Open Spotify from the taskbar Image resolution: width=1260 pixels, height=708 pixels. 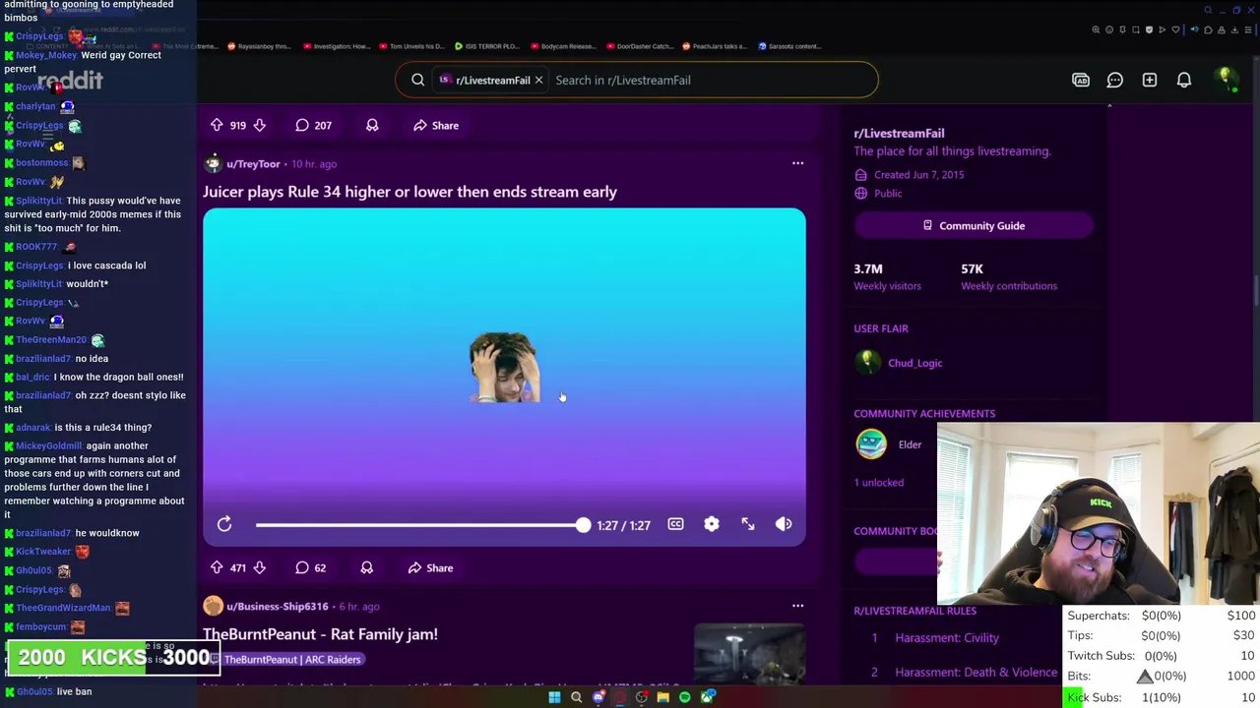click(685, 697)
